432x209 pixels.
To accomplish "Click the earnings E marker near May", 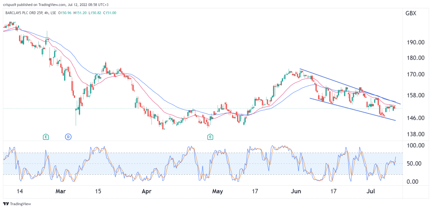I will 210,136.
